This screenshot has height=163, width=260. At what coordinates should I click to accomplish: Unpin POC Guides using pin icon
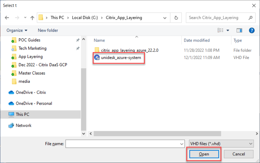(78, 40)
